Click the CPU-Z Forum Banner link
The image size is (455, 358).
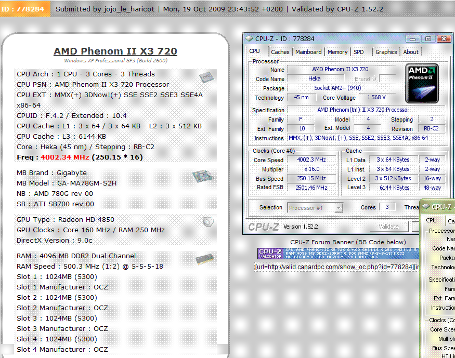[x=348, y=242]
